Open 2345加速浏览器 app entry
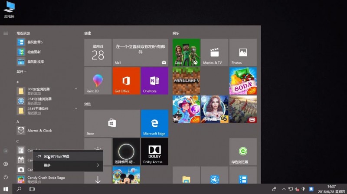The image size is (347, 194). (48, 101)
